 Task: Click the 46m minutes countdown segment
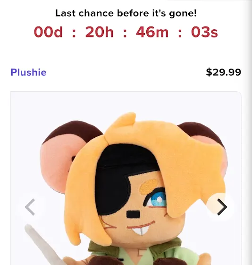point(152,32)
